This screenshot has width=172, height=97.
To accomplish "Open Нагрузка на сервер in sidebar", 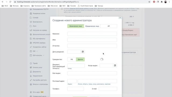I will (x=38, y=30).
